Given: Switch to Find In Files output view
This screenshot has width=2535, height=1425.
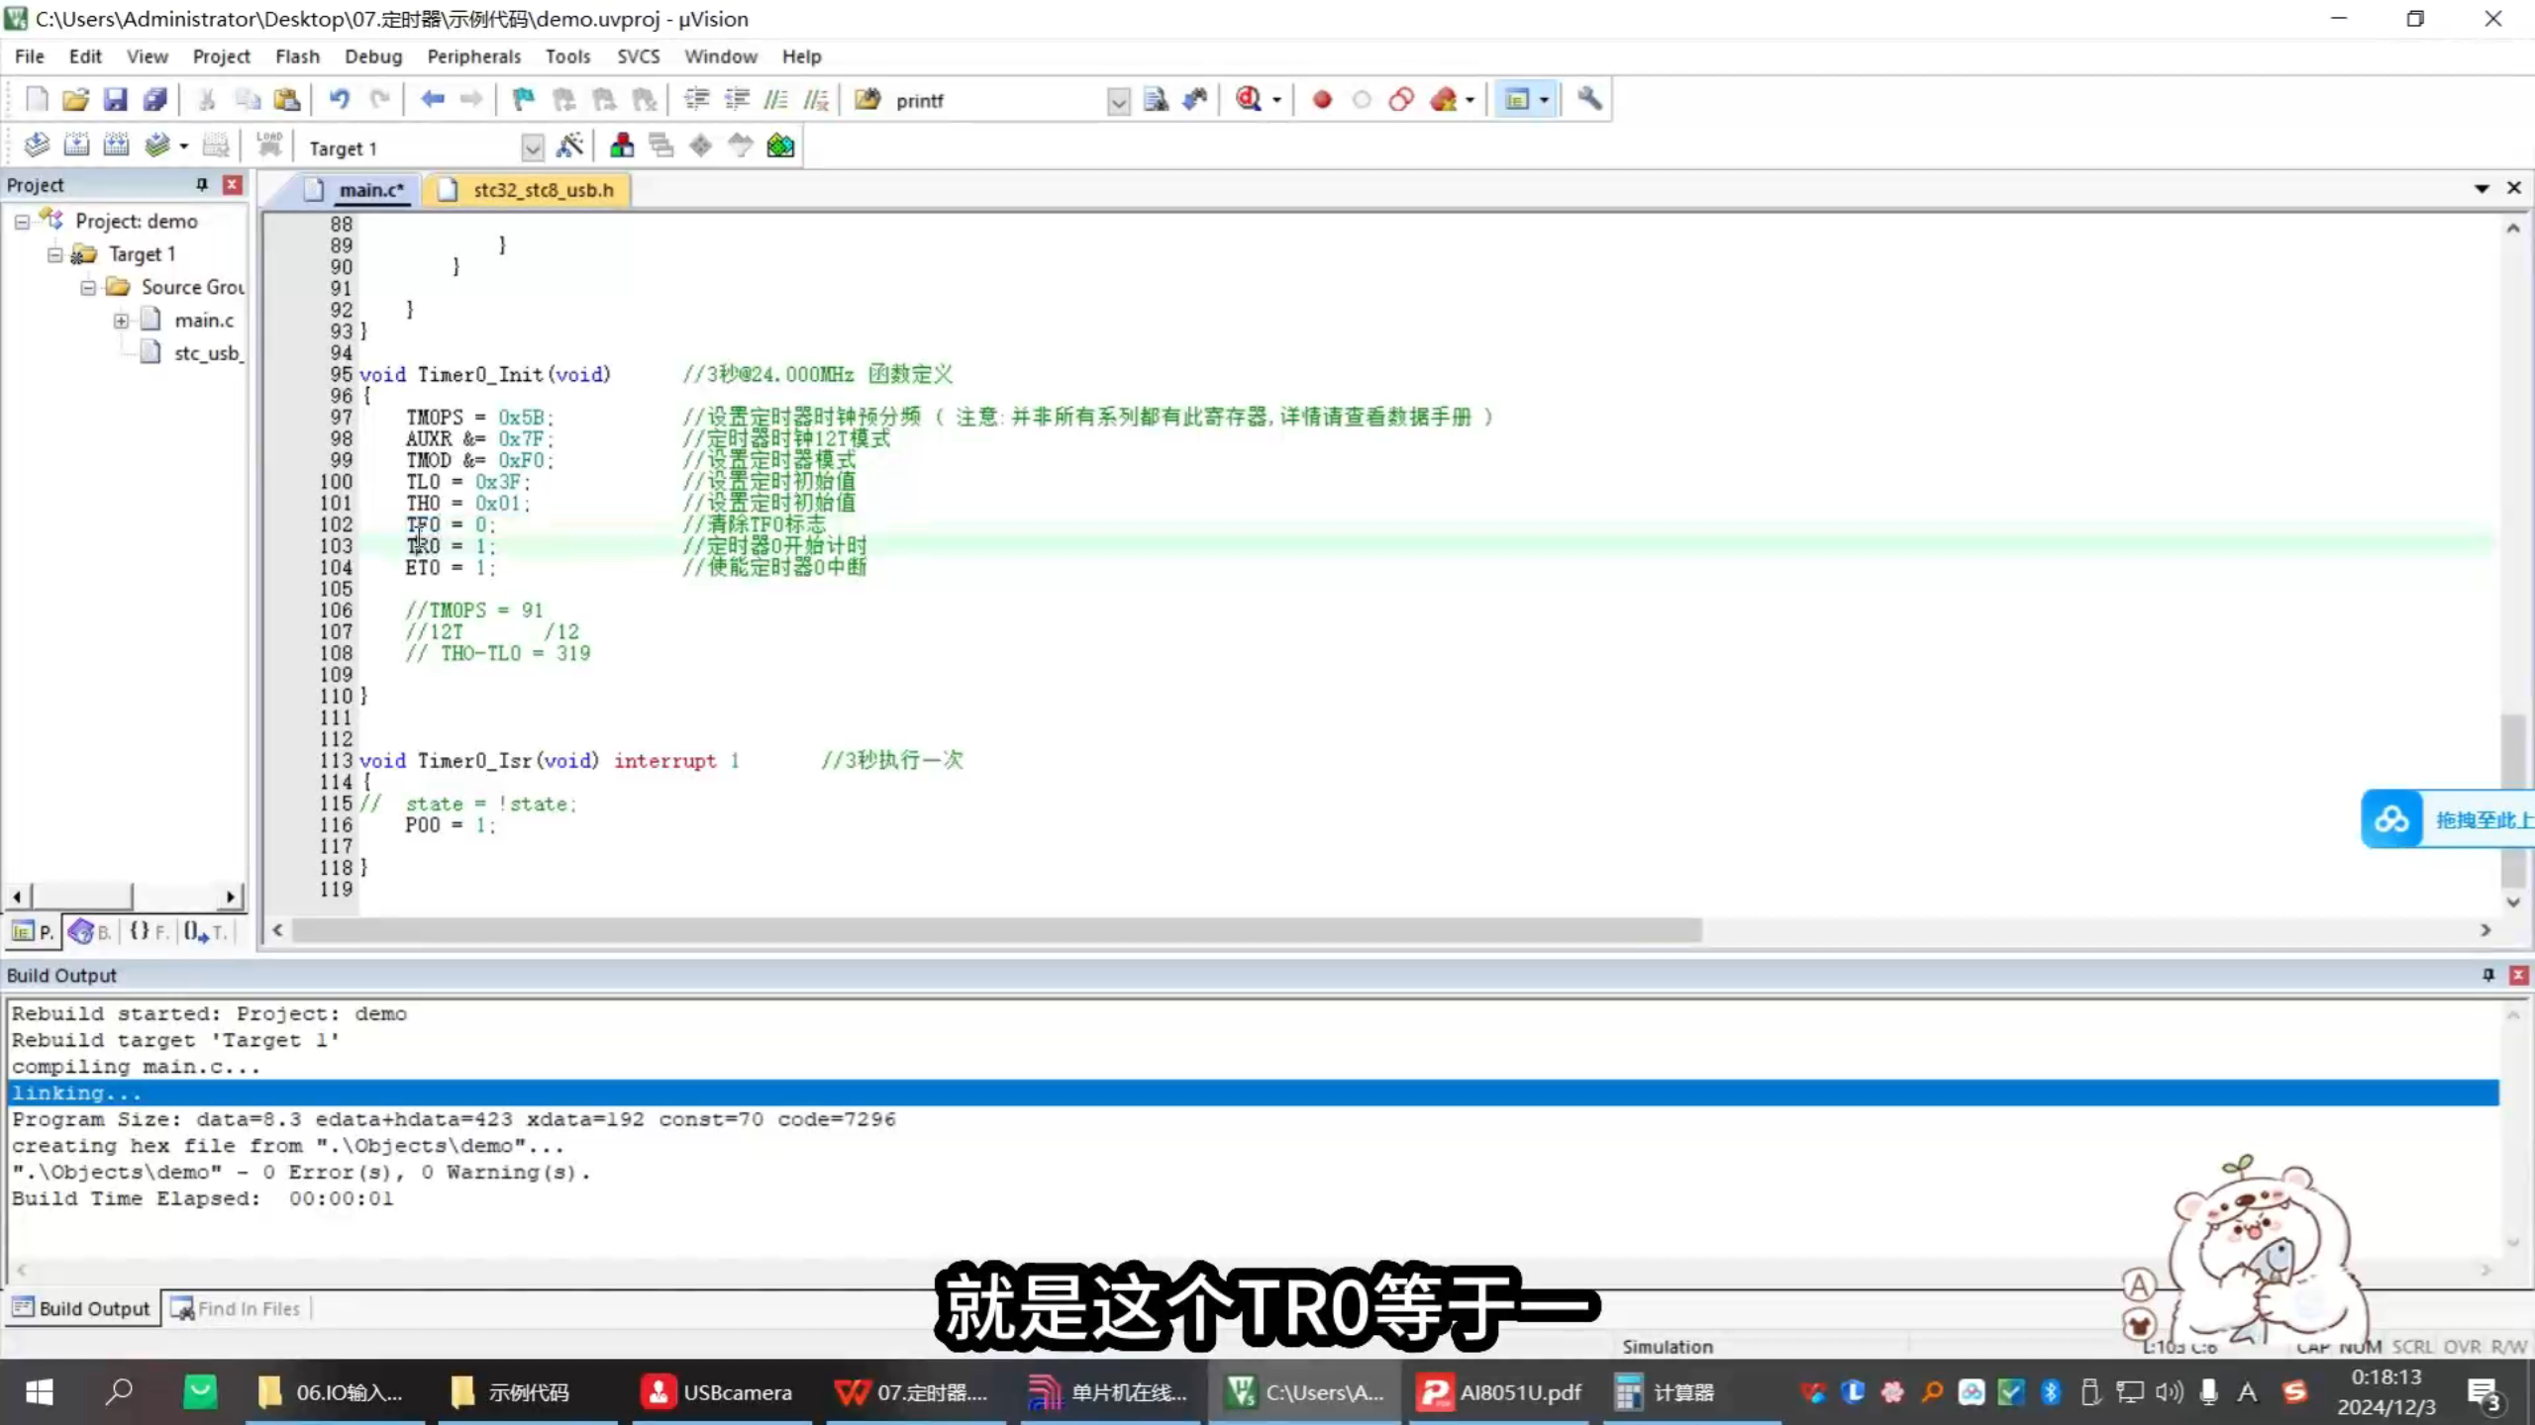Looking at the screenshot, I should coord(248,1307).
